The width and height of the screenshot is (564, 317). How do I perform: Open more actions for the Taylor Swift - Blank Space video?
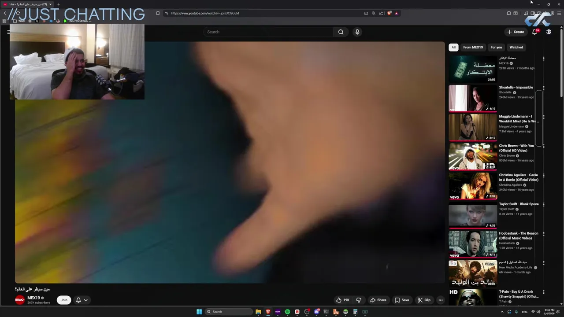543,205
